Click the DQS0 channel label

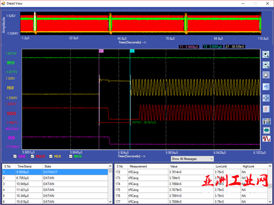11,113
